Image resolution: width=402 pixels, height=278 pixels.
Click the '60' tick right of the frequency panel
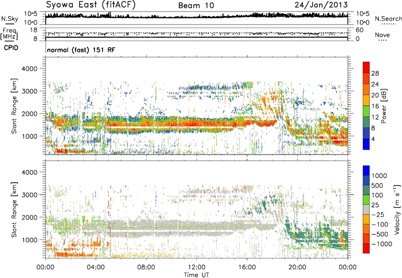click(359, 30)
